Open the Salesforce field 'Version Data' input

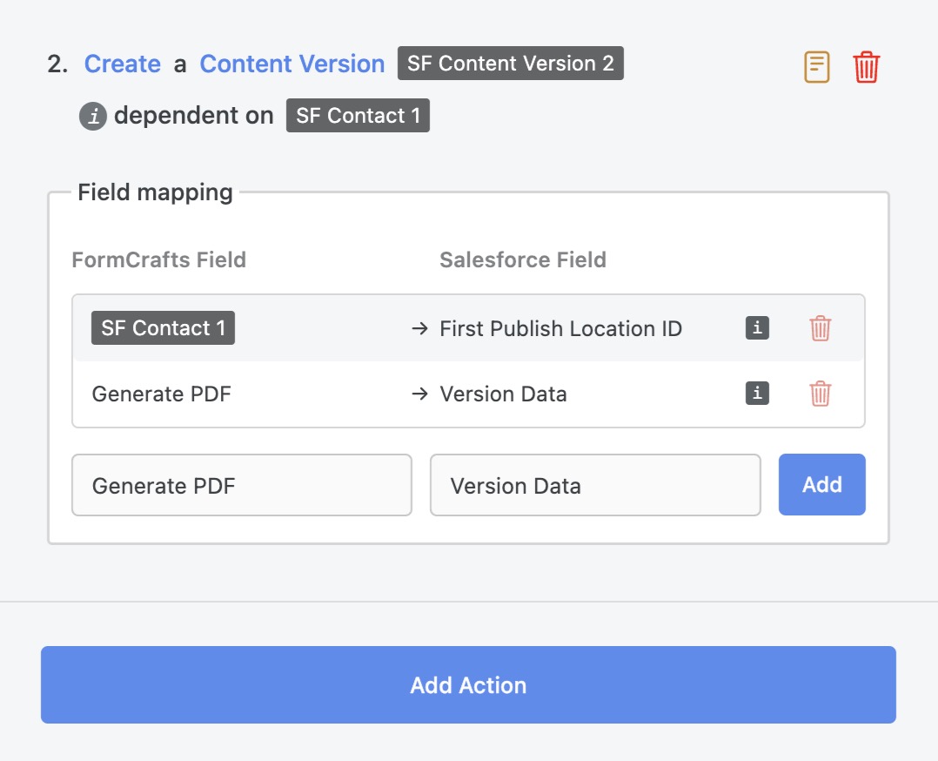595,485
